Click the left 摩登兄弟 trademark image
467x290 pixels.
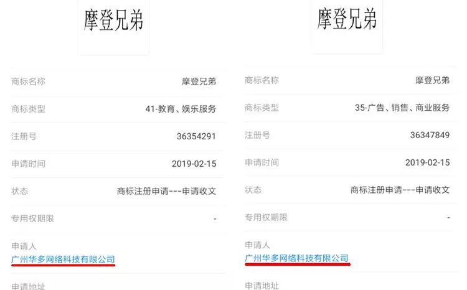[x=113, y=27]
